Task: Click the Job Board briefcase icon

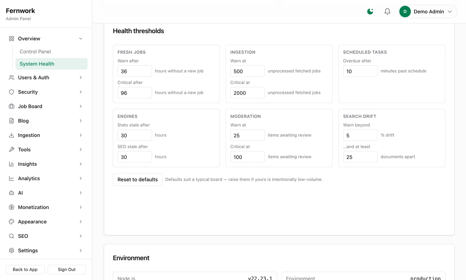Action: [x=12, y=106]
